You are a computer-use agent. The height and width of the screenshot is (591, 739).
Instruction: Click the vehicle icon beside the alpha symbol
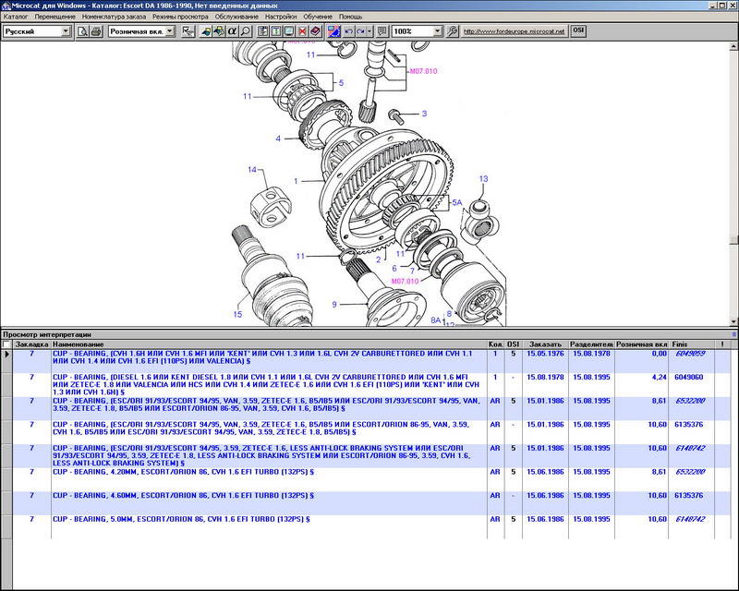coord(219,31)
